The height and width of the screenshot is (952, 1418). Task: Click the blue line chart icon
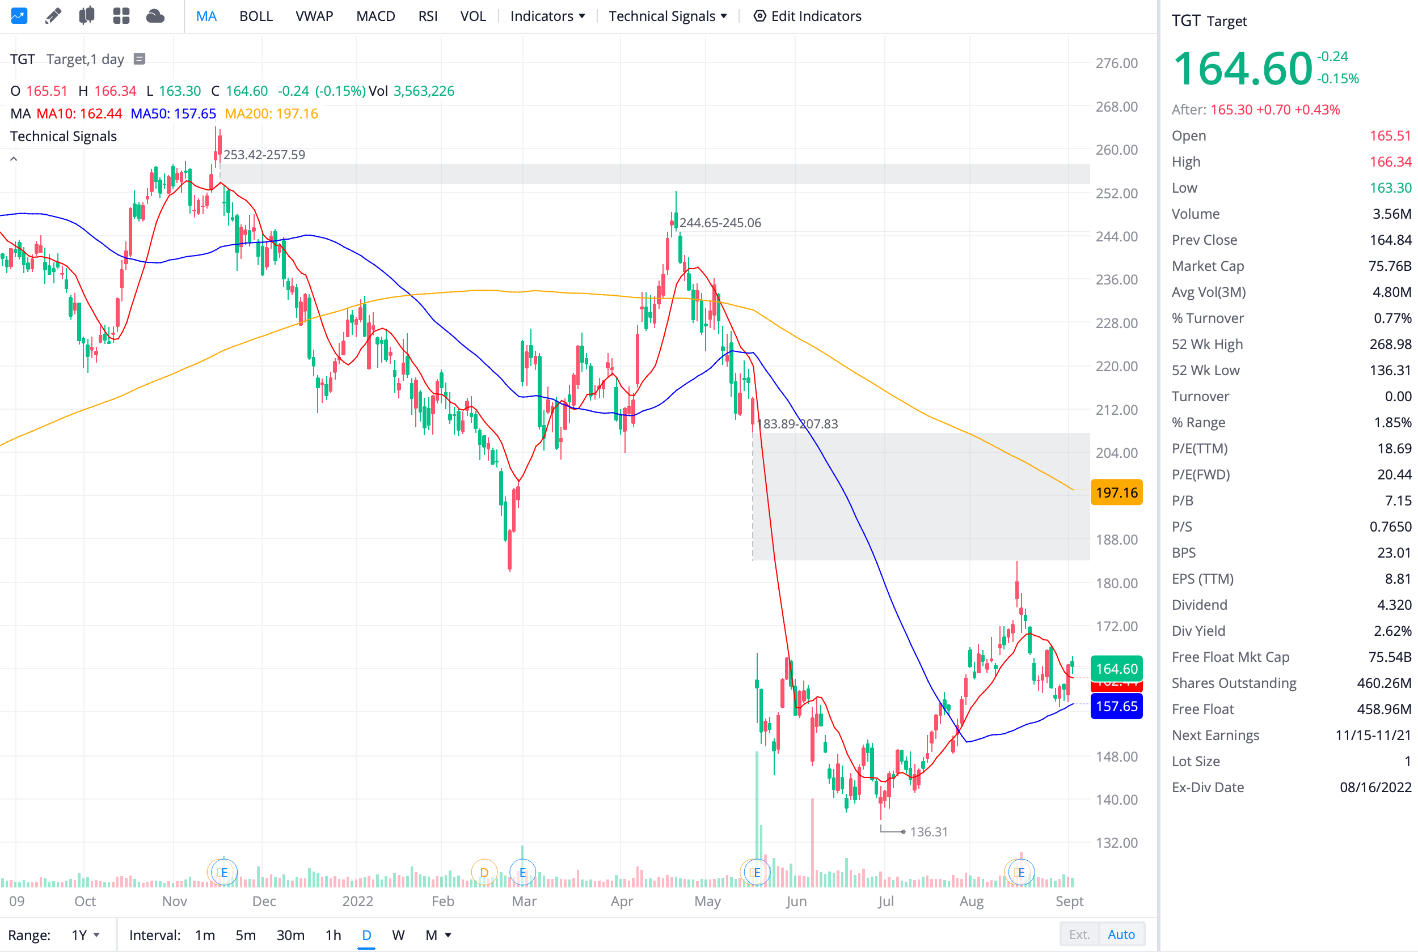pyautogui.click(x=19, y=16)
